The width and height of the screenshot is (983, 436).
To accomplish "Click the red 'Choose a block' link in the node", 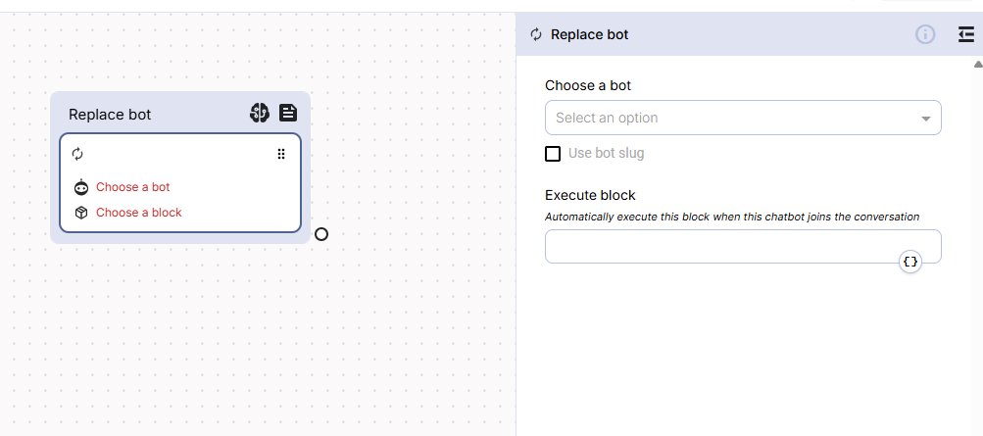I will click(x=138, y=213).
